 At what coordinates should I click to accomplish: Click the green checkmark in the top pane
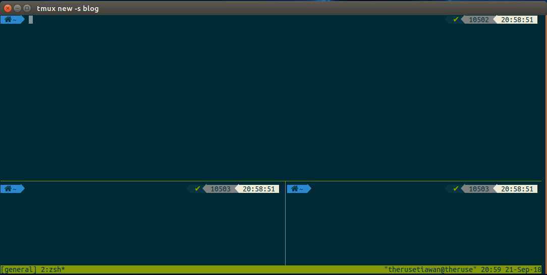[x=456, y=20]
